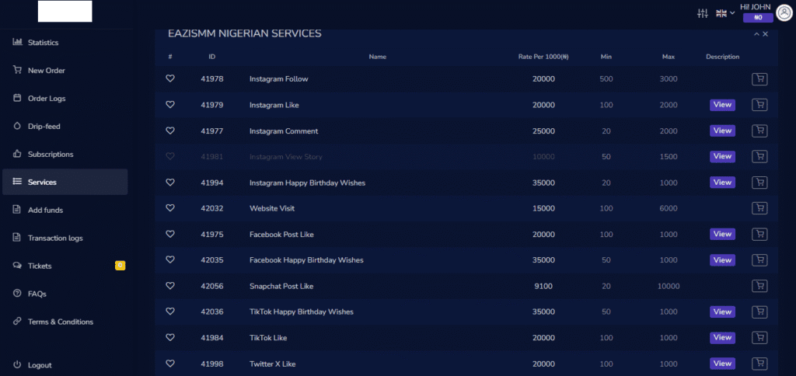Image resolution: width=796 pixels, height=376 pixels.
Task: Click the Rate Per 1000 column header
Action: [543, 57]
